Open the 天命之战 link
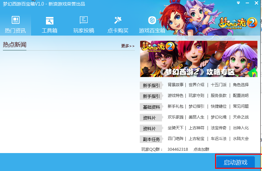 click(241, 117)
